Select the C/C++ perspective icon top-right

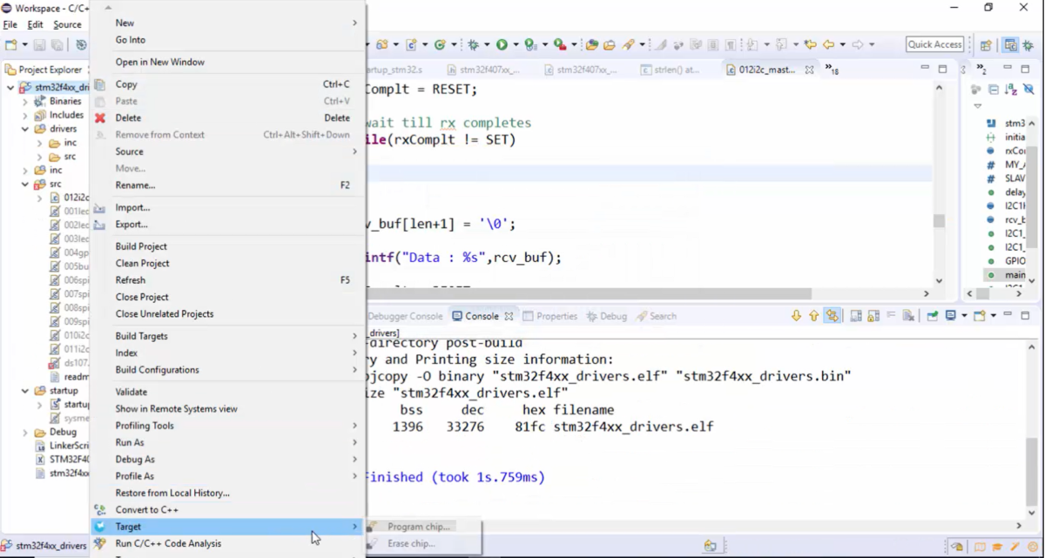point(1012,44)
